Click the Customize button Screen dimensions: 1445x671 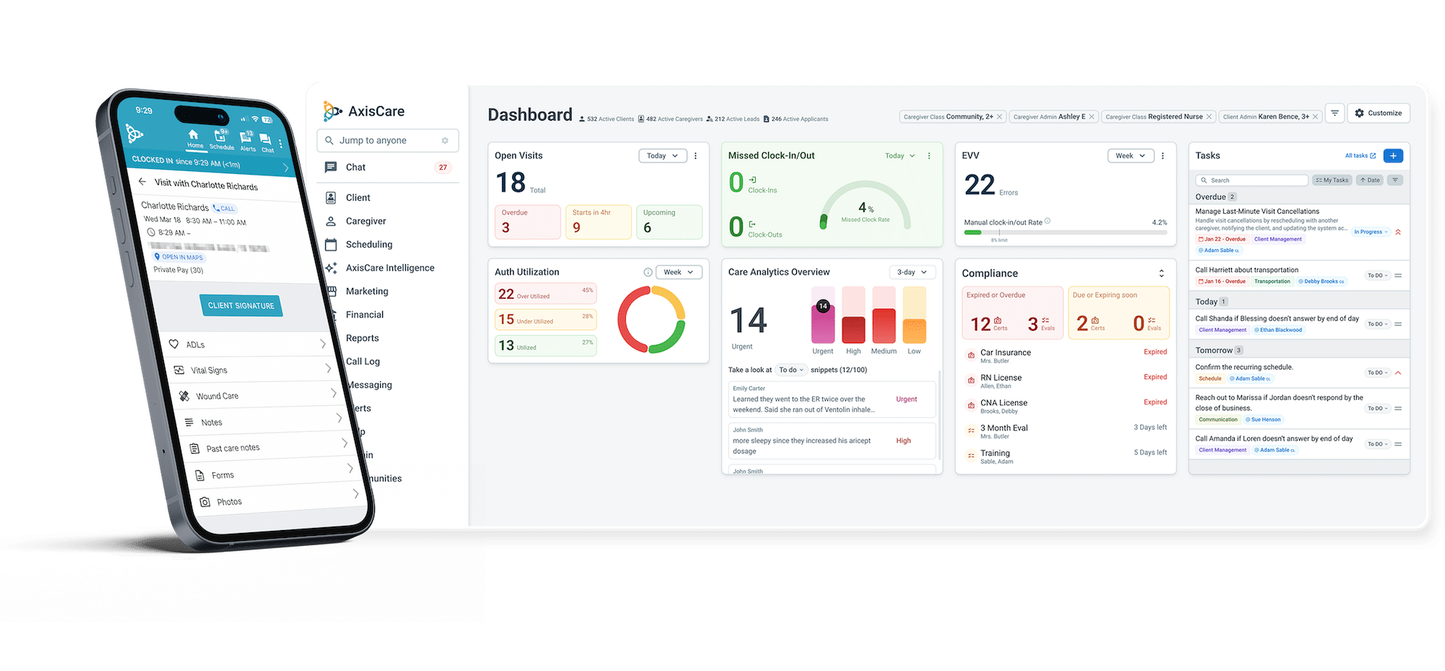(x=1379, y=113)
